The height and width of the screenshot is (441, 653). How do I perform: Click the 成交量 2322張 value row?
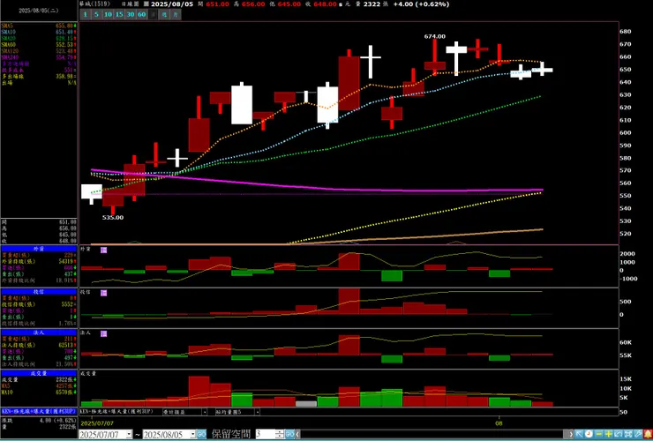39,380
